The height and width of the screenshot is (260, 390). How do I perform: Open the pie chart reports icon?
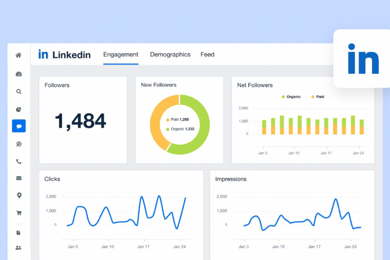click(19, 110)
